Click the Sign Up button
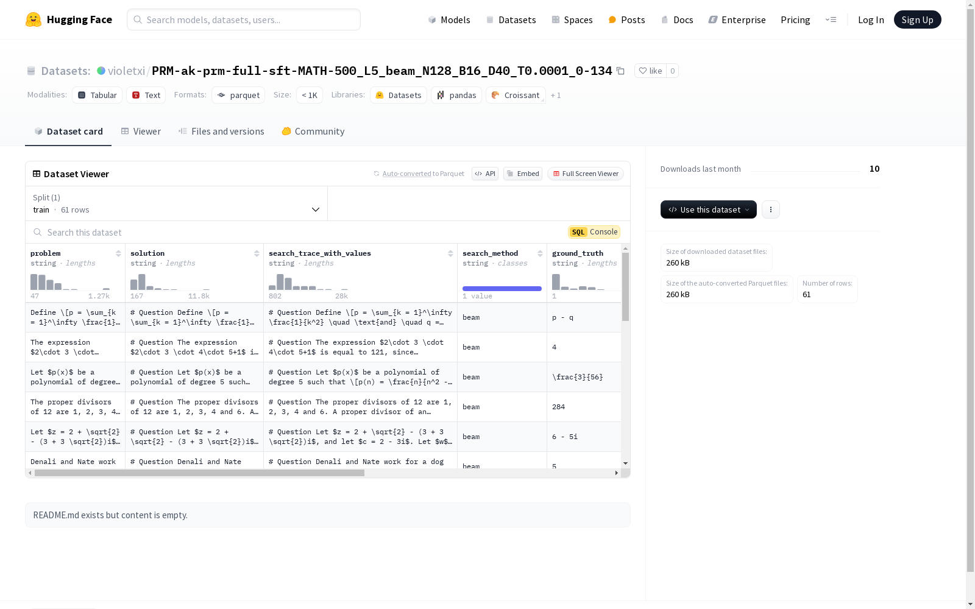The width and height of the screenshot is (975, 609). point(917,19)
